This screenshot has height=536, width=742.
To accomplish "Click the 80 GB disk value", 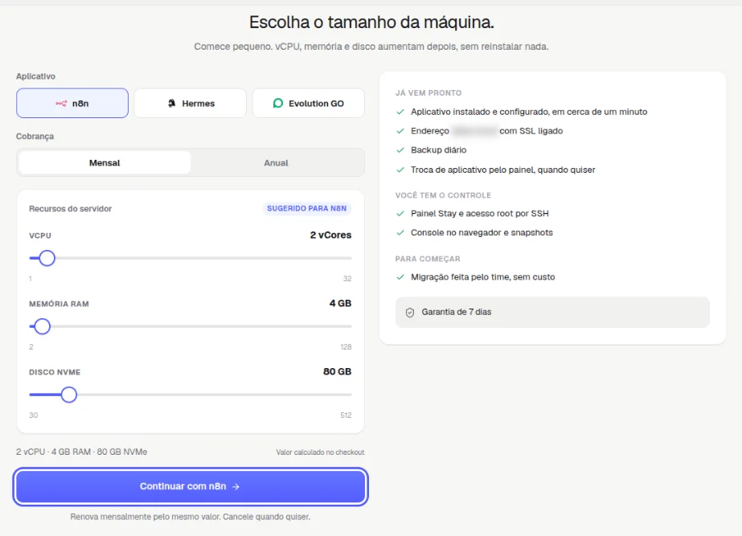I will [337, 371].
